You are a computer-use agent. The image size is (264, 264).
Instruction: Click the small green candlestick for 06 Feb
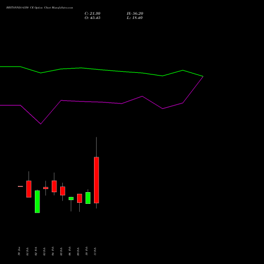pyautogui.click(x=71, y=199)
